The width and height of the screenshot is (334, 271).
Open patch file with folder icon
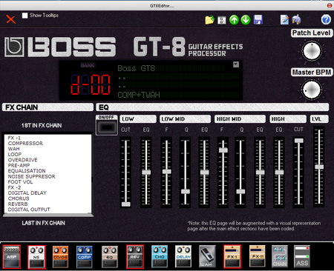pyautogui.click(x=209, y=20)
